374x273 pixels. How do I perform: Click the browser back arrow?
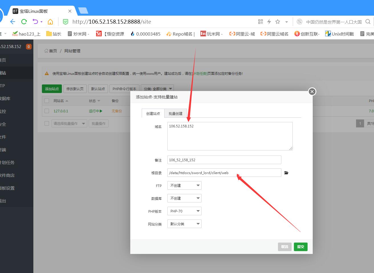pos(13,22)
